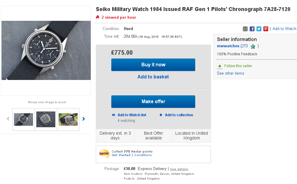The image size is (297, 184).
Task: Open Nectar Conditions link
Action: pos(143,155)
